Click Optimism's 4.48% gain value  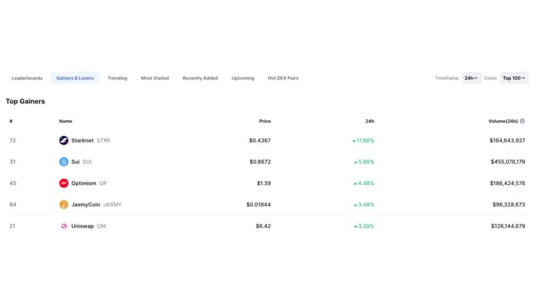point(364,183)
